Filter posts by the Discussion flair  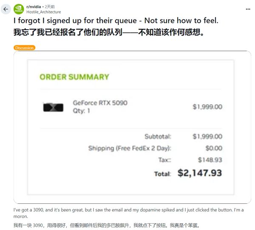[x=24, y=48]
